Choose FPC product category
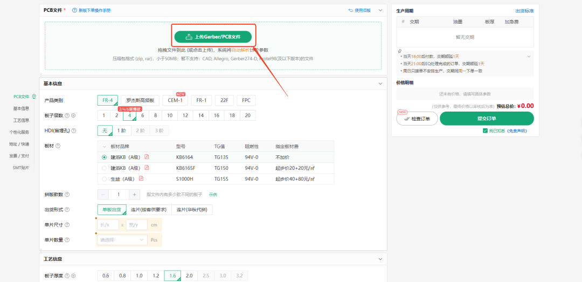 (246, 100)
